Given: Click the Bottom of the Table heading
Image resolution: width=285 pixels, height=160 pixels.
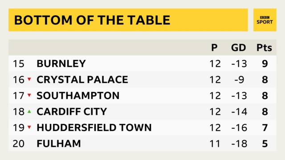Looking at the screenshot, I should [x=92, y=20].
